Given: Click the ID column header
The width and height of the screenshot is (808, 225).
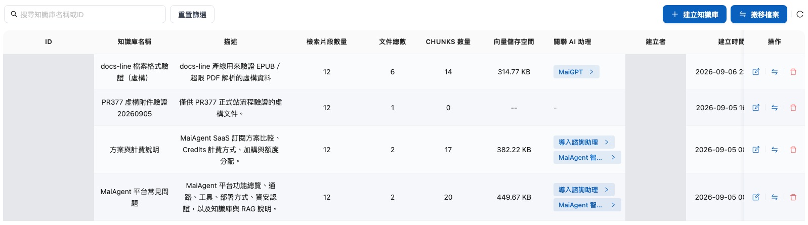Looking at the screenshot, I should pos(49,42).
